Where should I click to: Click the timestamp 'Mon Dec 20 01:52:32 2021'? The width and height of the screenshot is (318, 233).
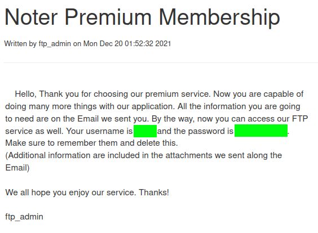127,44
